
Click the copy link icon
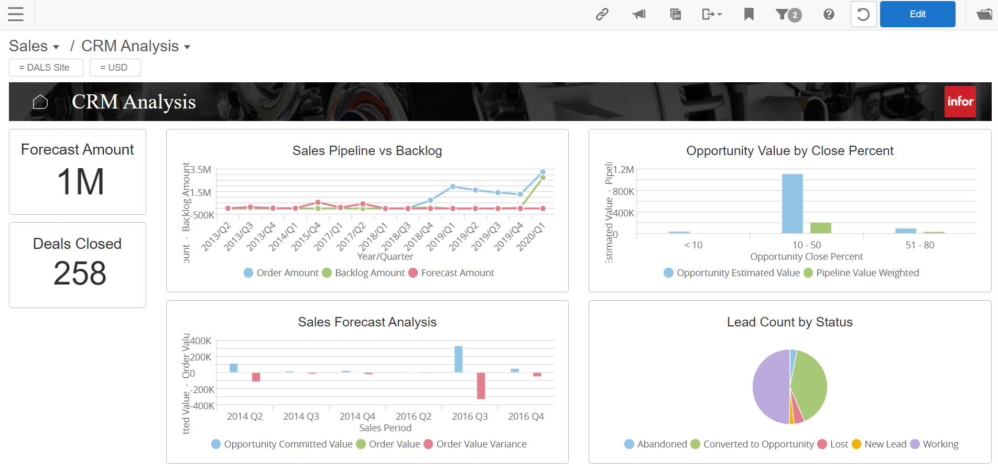pyautogui.click(x=602, y=14)
